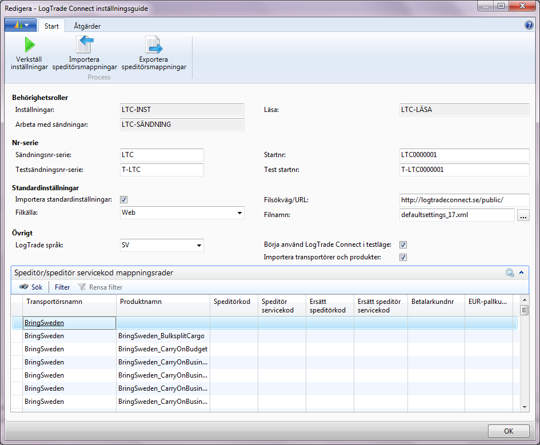Toggle Importera standardinställningar checkbox
This screenshot has width=540, height=445.
click(x=123, y=199)
